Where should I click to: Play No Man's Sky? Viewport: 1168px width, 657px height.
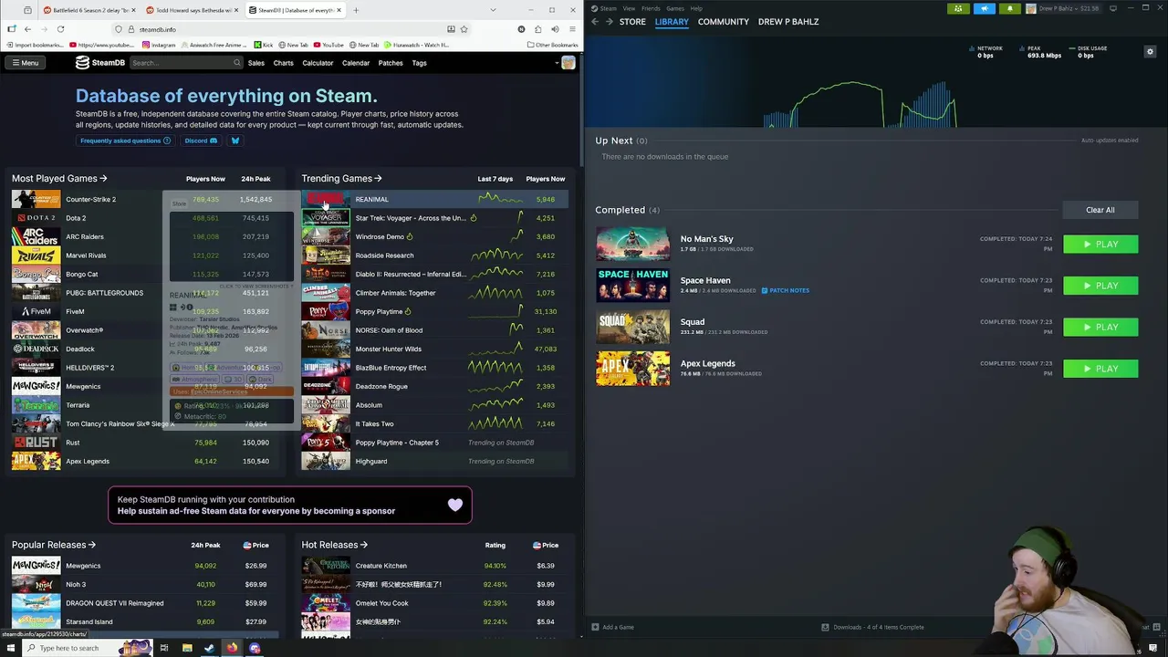point(1100,245)
